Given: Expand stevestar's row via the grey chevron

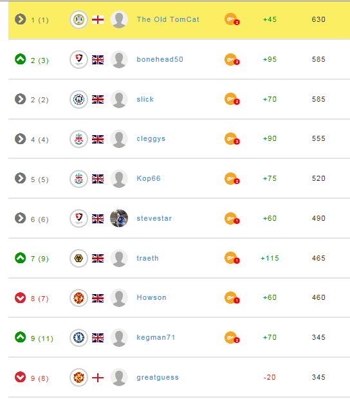Looking at the screenshot, I should coord(21,218).
